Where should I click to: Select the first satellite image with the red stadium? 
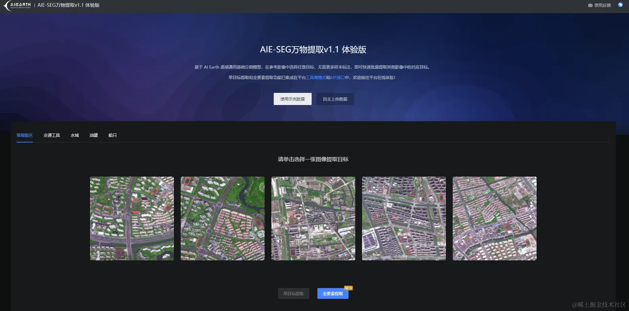(132, 218)
